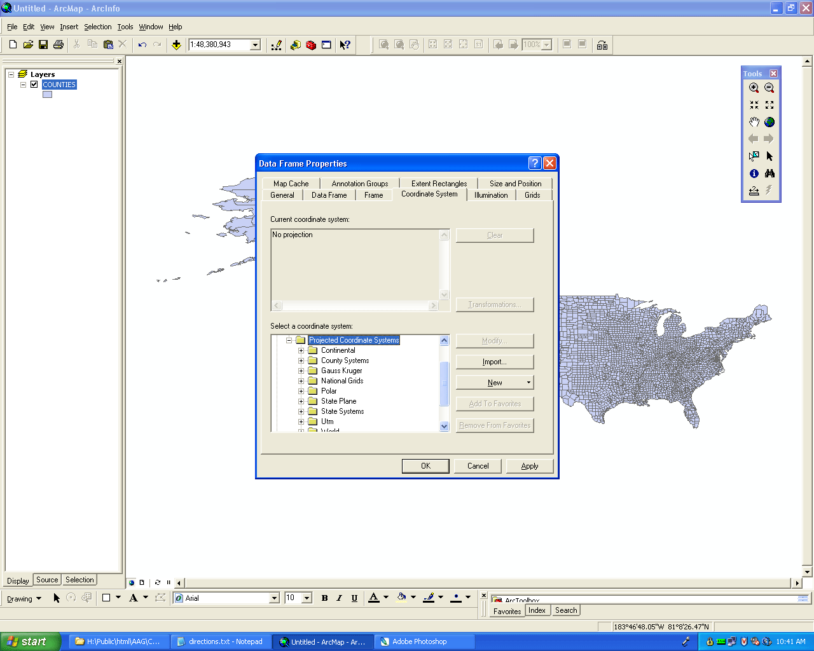Screen dimensions: 814x651
Task: Toggle italic text formatting in Drawing toolbar
Action: 339,598
